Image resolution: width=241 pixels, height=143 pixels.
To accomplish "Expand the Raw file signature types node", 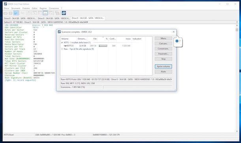I will click(x=62, y=49).
